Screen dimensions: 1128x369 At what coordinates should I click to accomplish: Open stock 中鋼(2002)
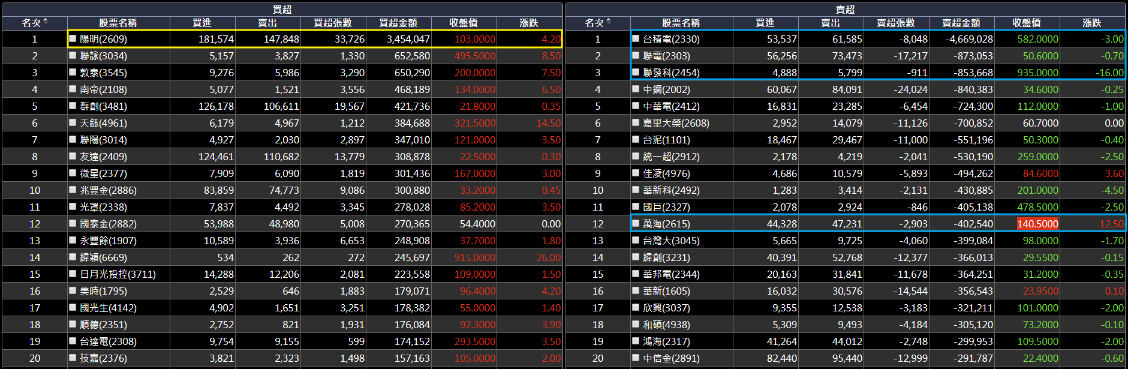coord(666,89)
